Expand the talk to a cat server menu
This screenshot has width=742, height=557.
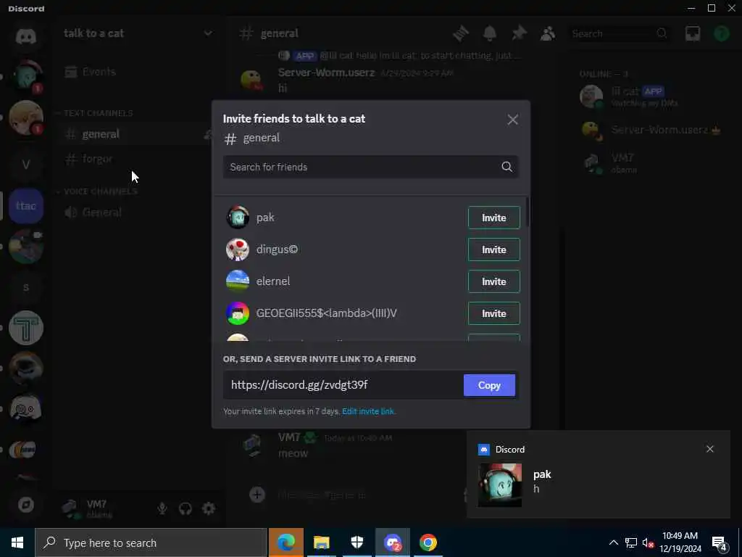(138, 33)
